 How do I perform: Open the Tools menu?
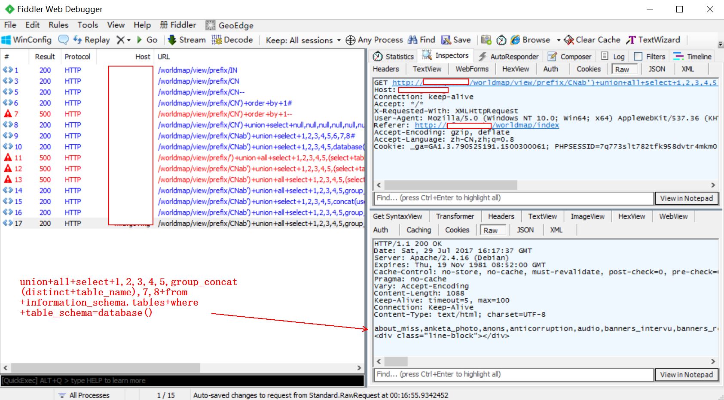[88, 25]
